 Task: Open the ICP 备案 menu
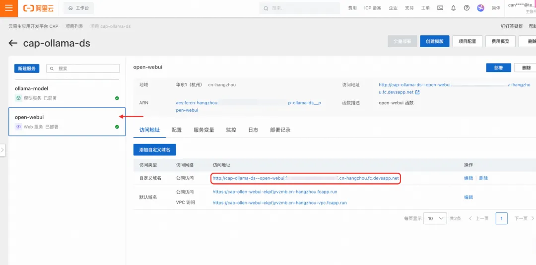pos(373,8)
